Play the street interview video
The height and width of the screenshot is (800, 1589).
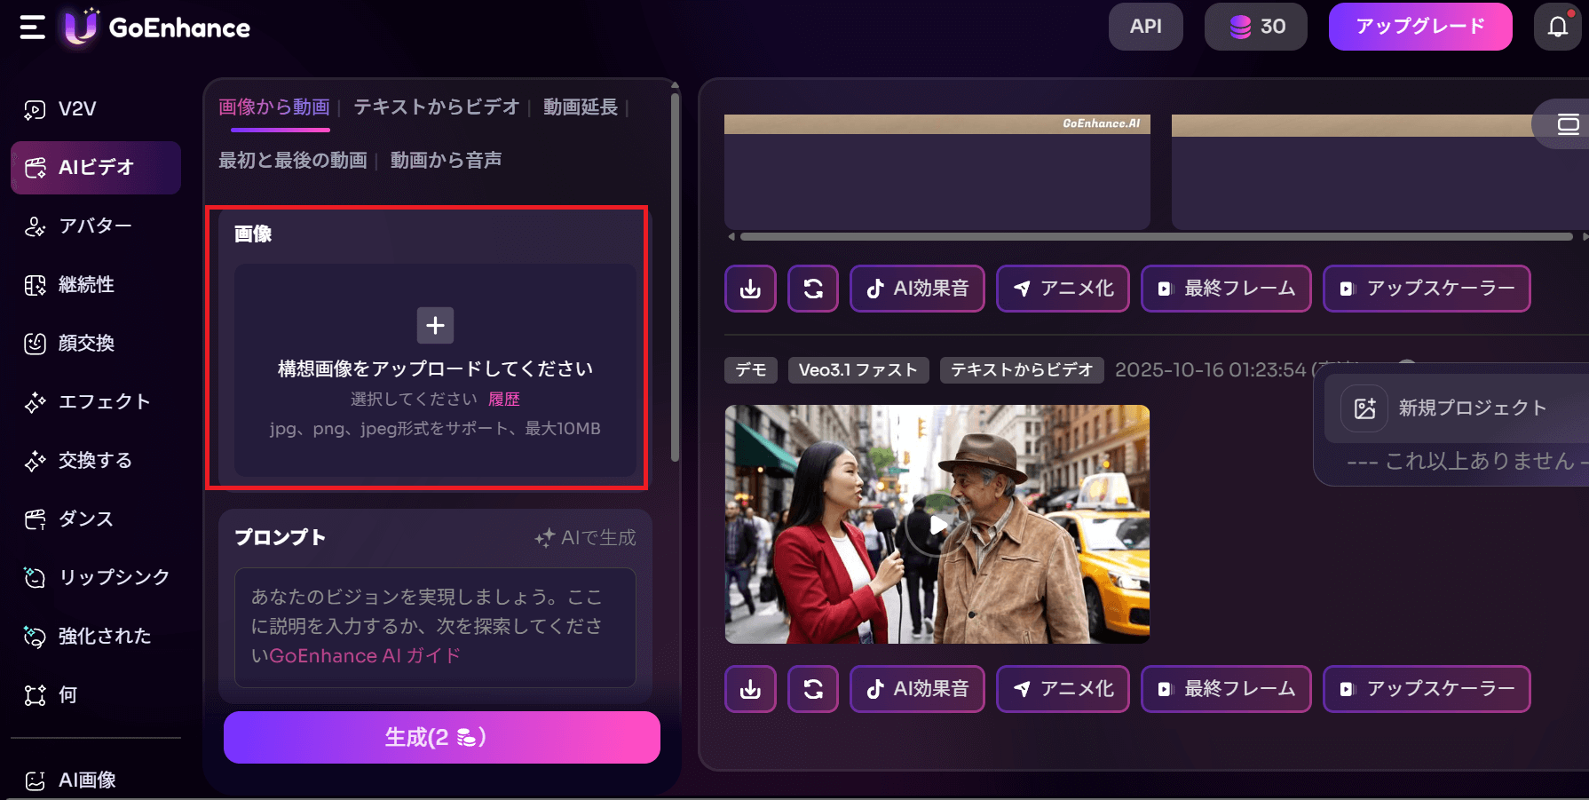937,524
